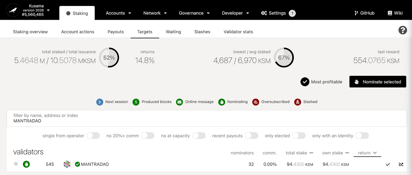The width and height of the screenshot is (412, 175).
Task: Sort by nominators column
Action: pos(242,153)
